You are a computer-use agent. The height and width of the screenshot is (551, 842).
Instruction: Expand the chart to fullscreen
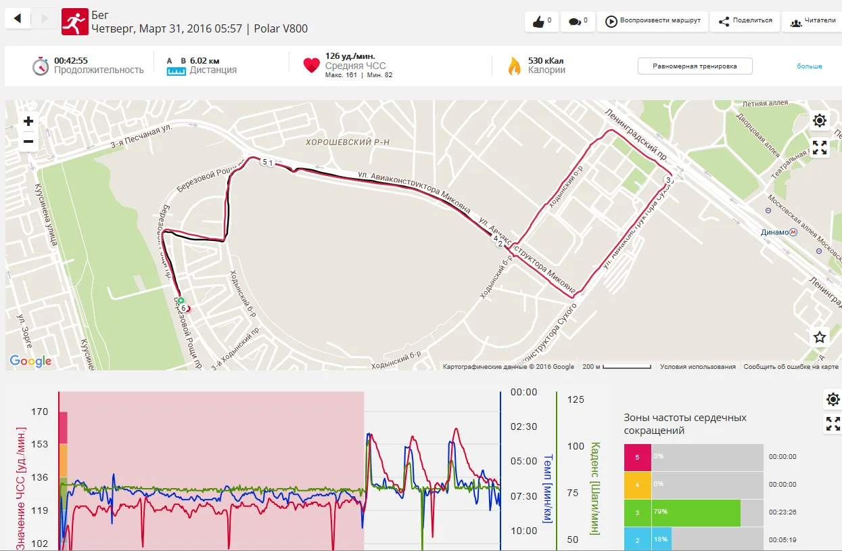coord(833,424)
